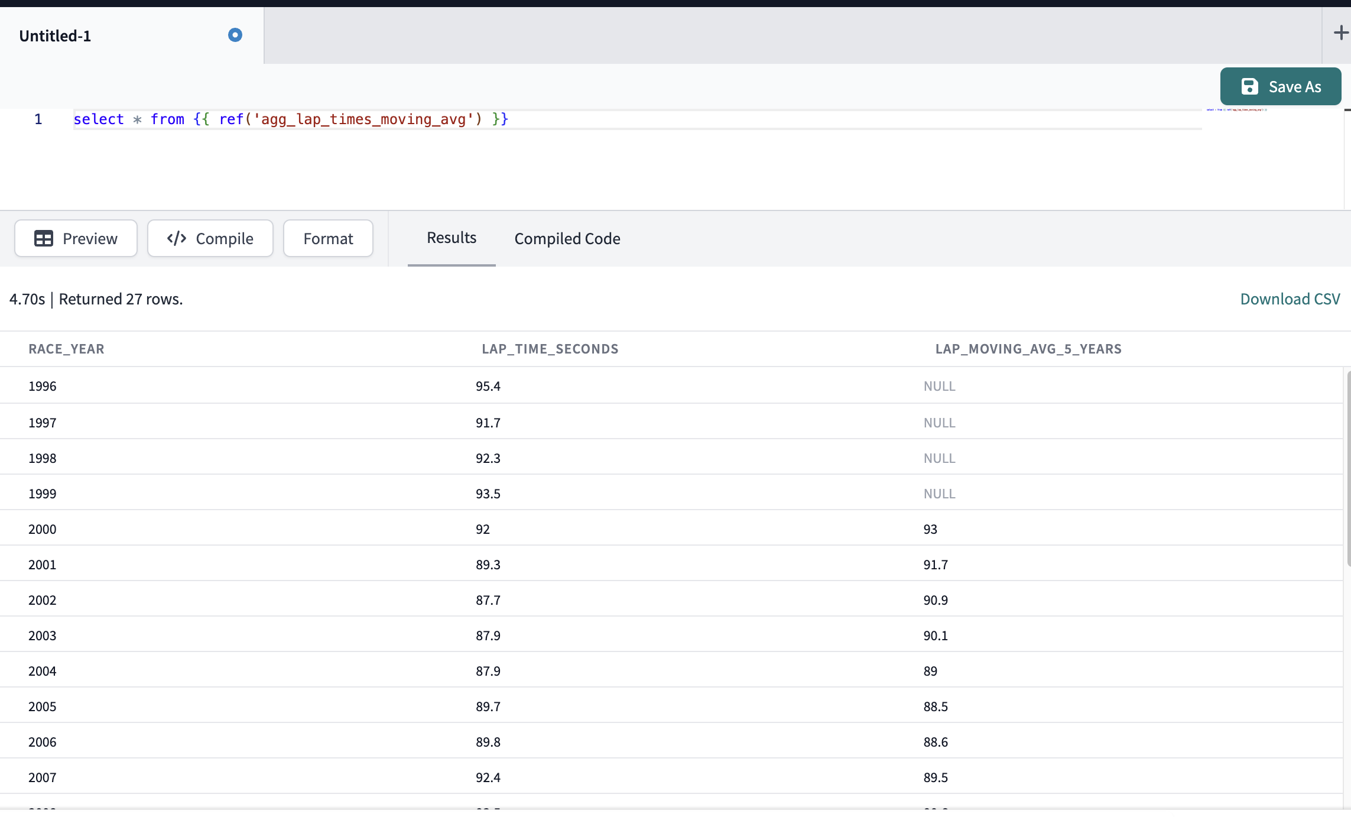Click line number 1 in the editor

pos(38,119)
